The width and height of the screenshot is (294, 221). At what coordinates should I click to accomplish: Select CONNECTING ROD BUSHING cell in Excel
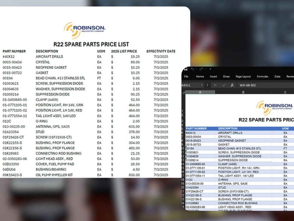pos(243,203)
